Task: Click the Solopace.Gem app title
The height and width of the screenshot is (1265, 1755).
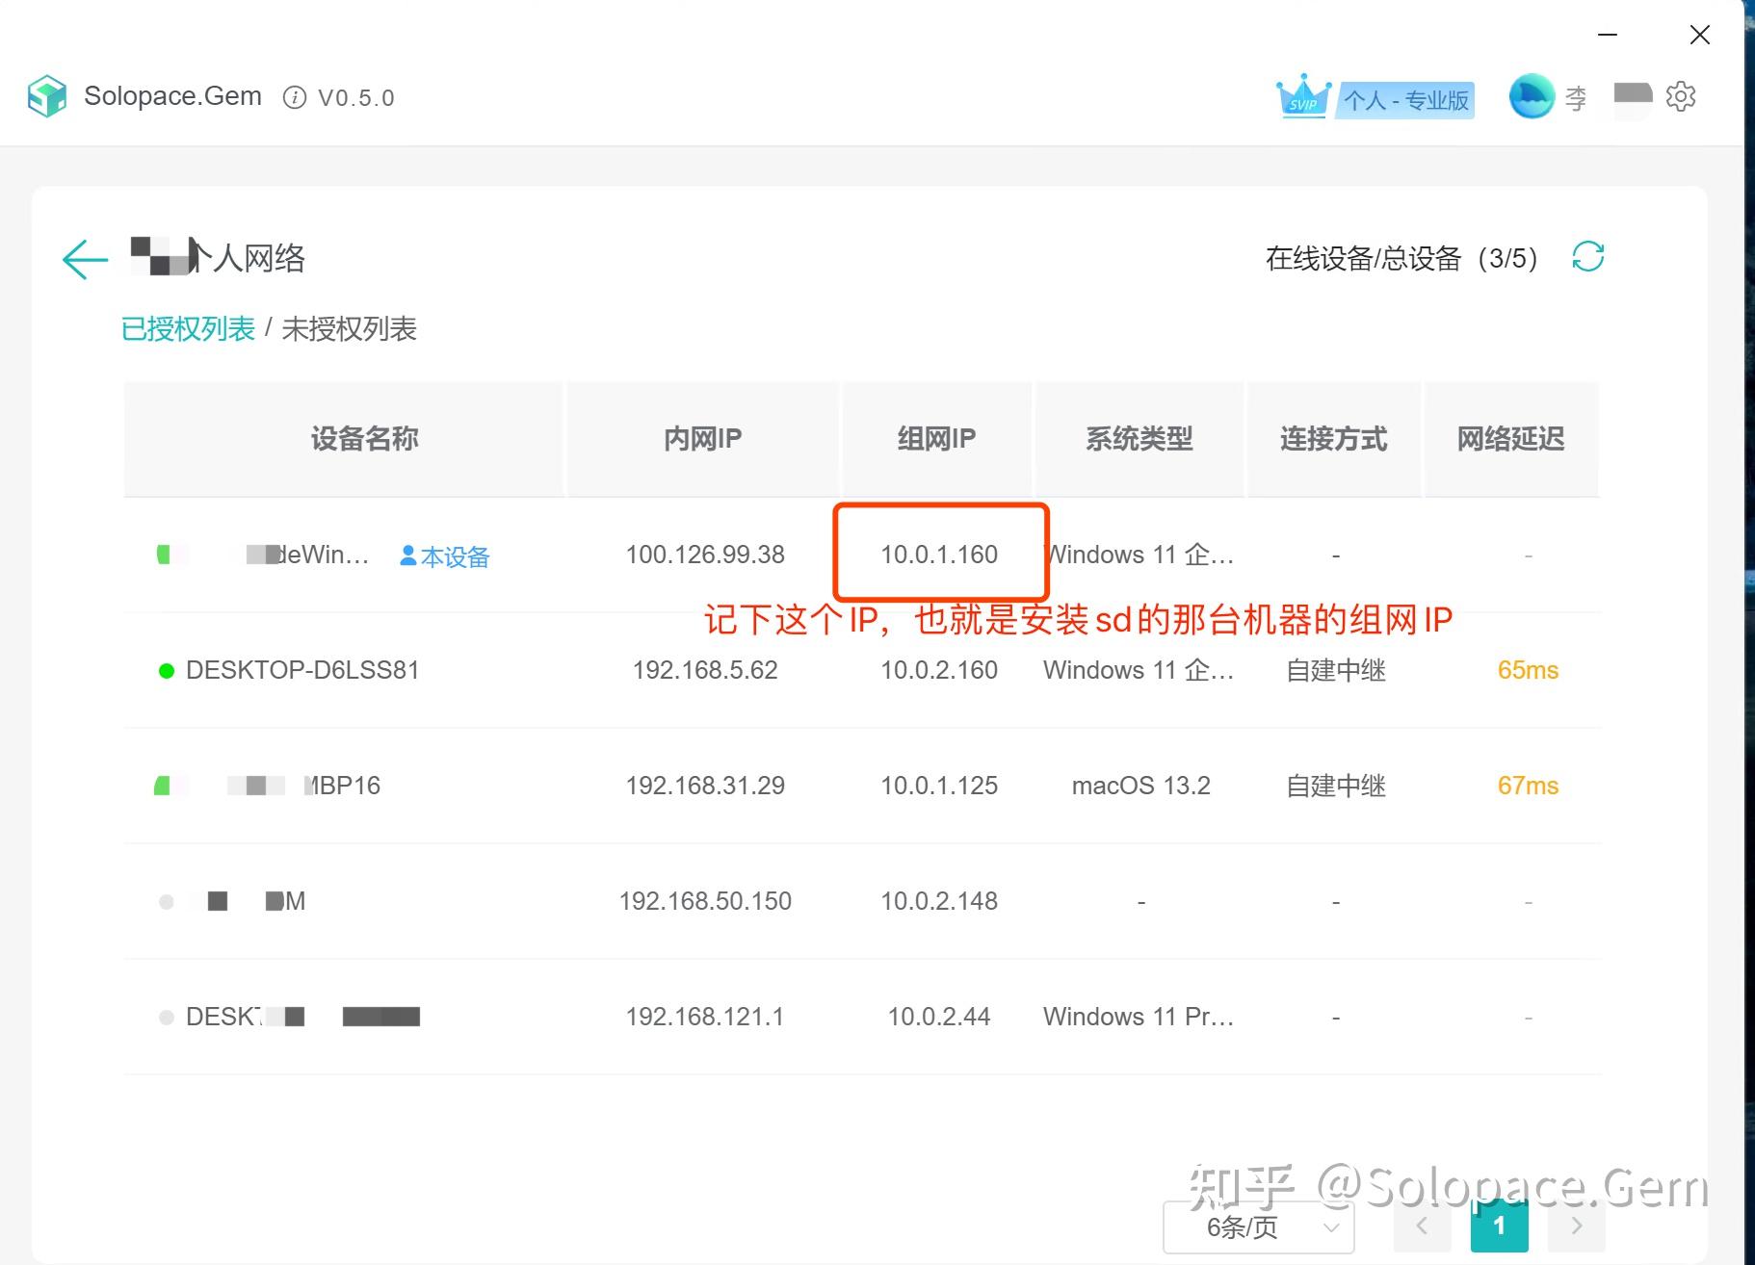Action: point(172,96)
